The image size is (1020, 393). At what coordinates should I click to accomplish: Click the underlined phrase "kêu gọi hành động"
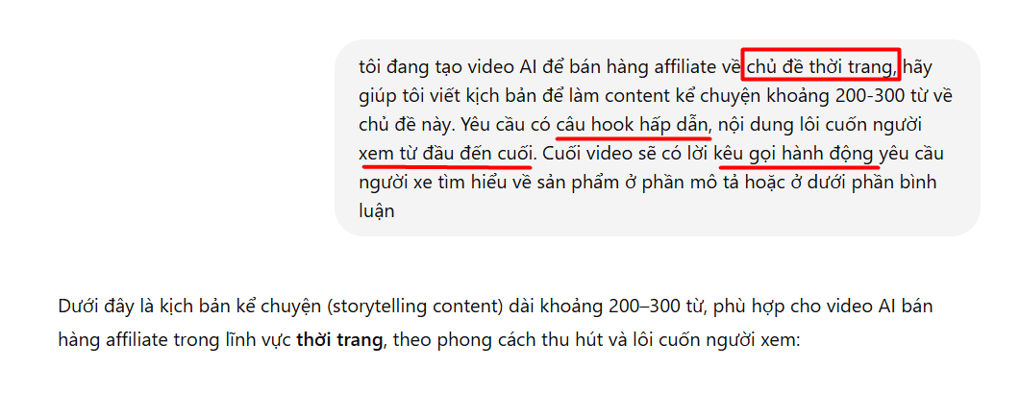[x=796, y=154]
